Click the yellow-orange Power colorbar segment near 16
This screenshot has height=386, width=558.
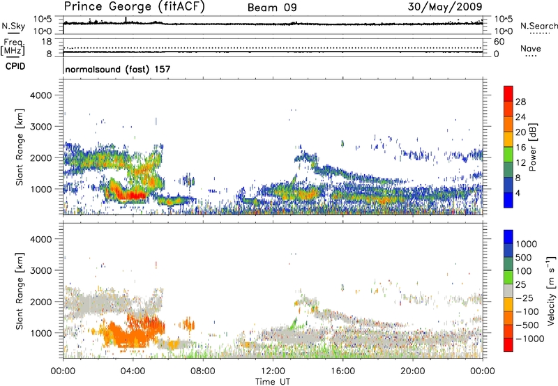(x=508, y=139)
